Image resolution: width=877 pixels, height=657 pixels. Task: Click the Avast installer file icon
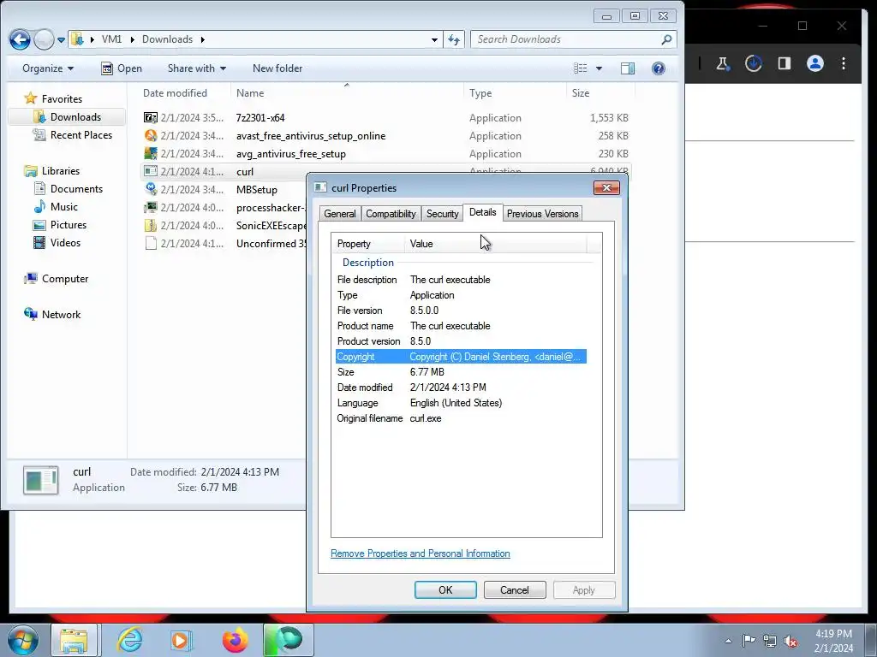[x=151, y=136]
